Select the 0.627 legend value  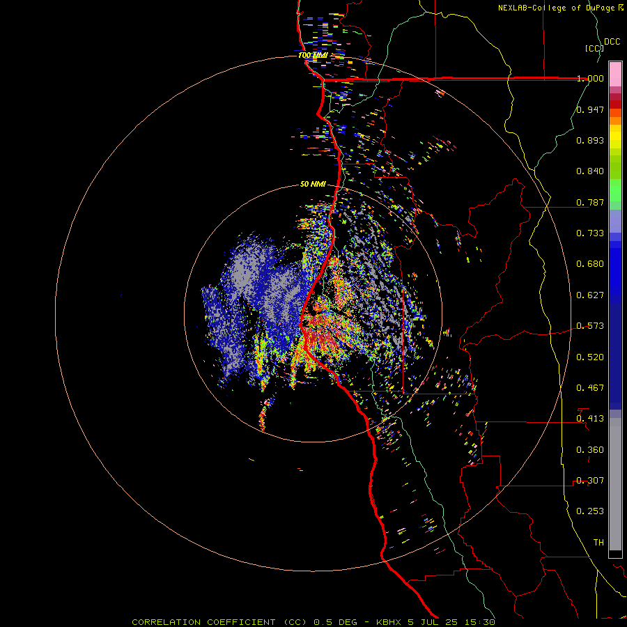tap(590, 295)
